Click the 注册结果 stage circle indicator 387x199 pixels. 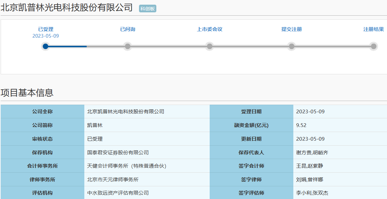click(x=373, y=46)
